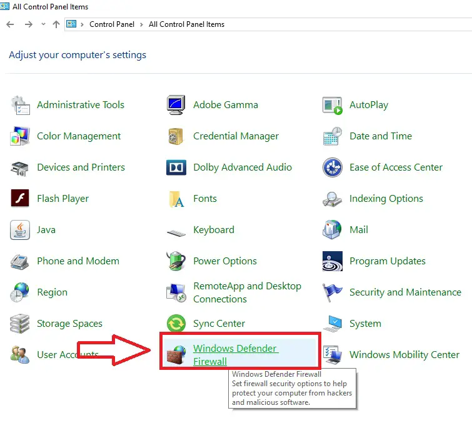Viewport: 472px width, 428px height.
Task: Open the Keyboard icon
Action: click(x=176, y=232)
